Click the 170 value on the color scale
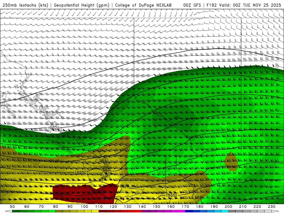Image resolution: width=284 pixels, height=213 pixels. 185,207
